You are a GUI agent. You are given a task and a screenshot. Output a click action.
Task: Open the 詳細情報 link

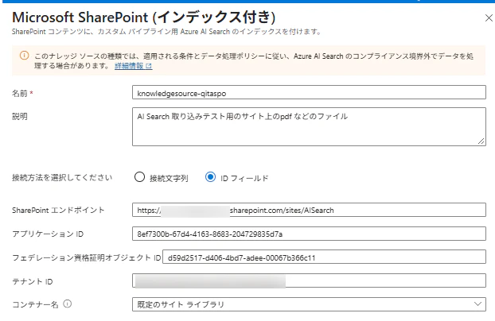click(x=129, y=66)
